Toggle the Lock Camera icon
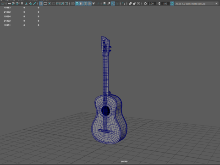The width and height of the screenshot is (220, 165). click(x=14, y=3)
